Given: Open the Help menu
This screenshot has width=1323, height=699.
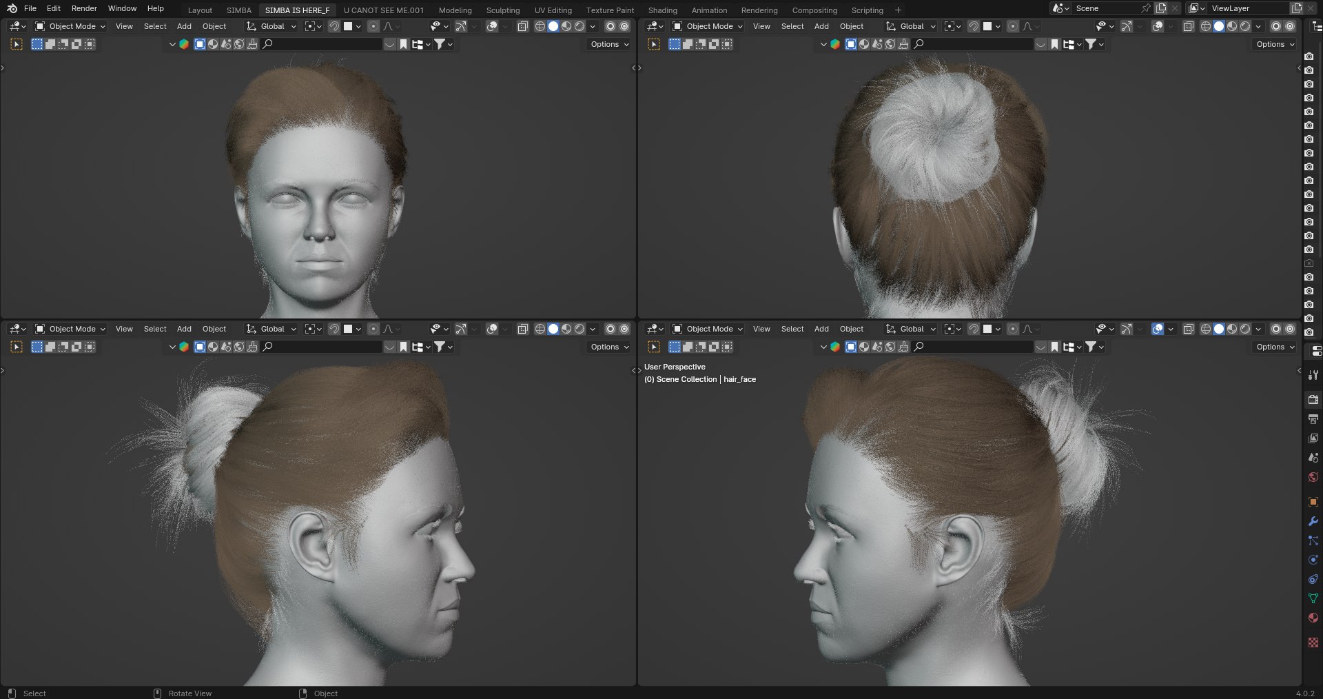Looking at the screenshot, I should pos(156,8).
